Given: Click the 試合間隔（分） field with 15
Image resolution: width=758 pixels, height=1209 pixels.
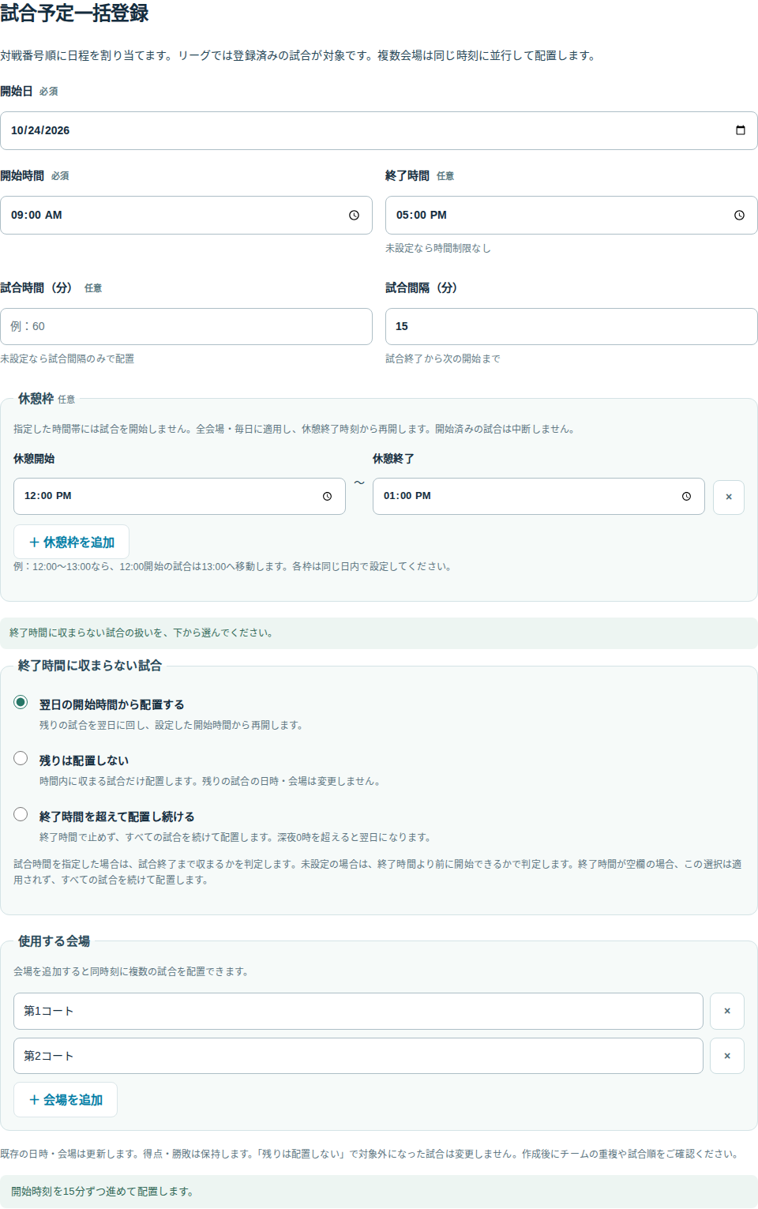Looking at the screenshot, I should pyautogui.click(x=572, y=326).
